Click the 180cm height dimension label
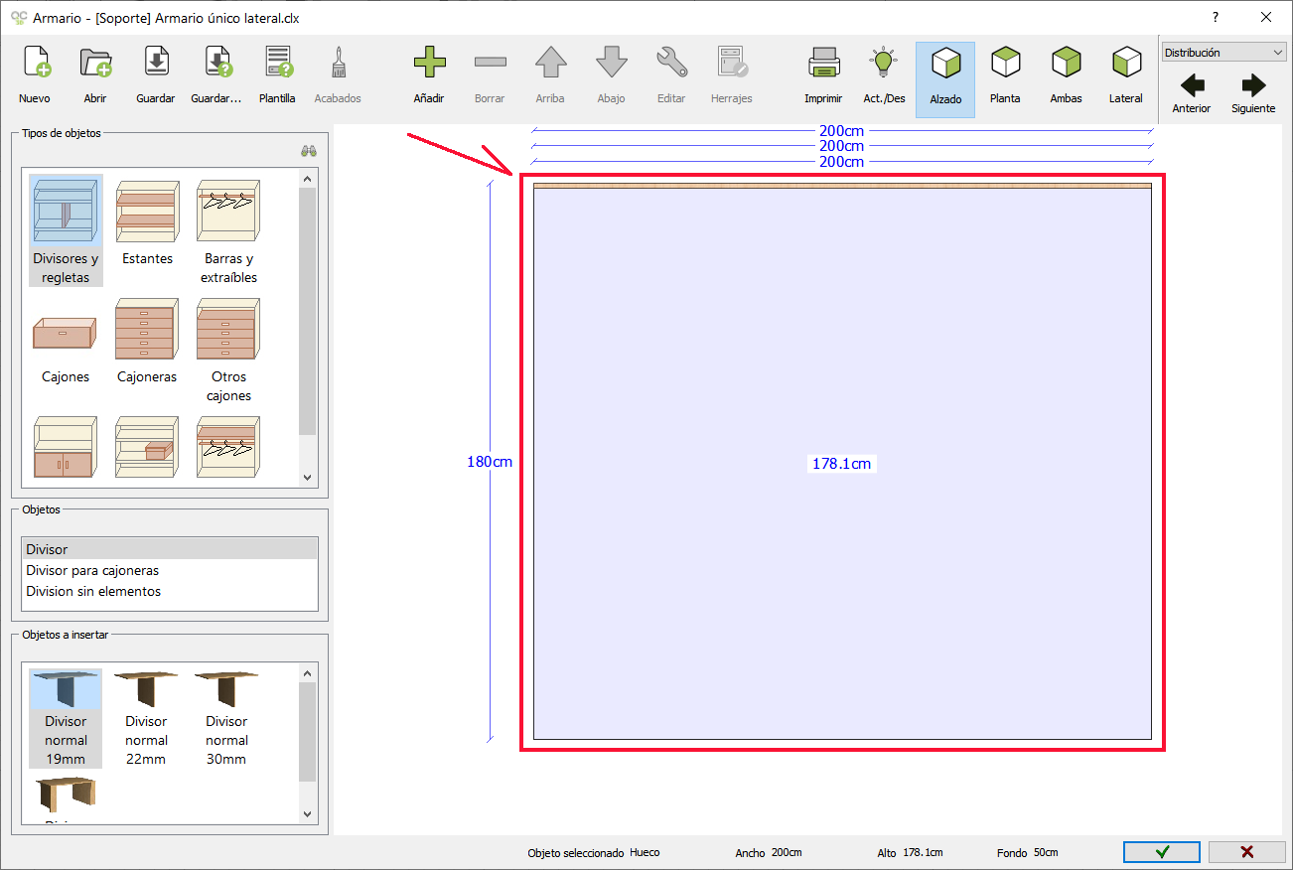1293x870 pixels. pyautogui.click(x=490, y=462)
